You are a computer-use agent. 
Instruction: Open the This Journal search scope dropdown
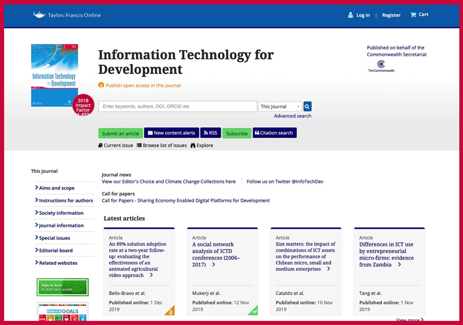pos(280,106)
